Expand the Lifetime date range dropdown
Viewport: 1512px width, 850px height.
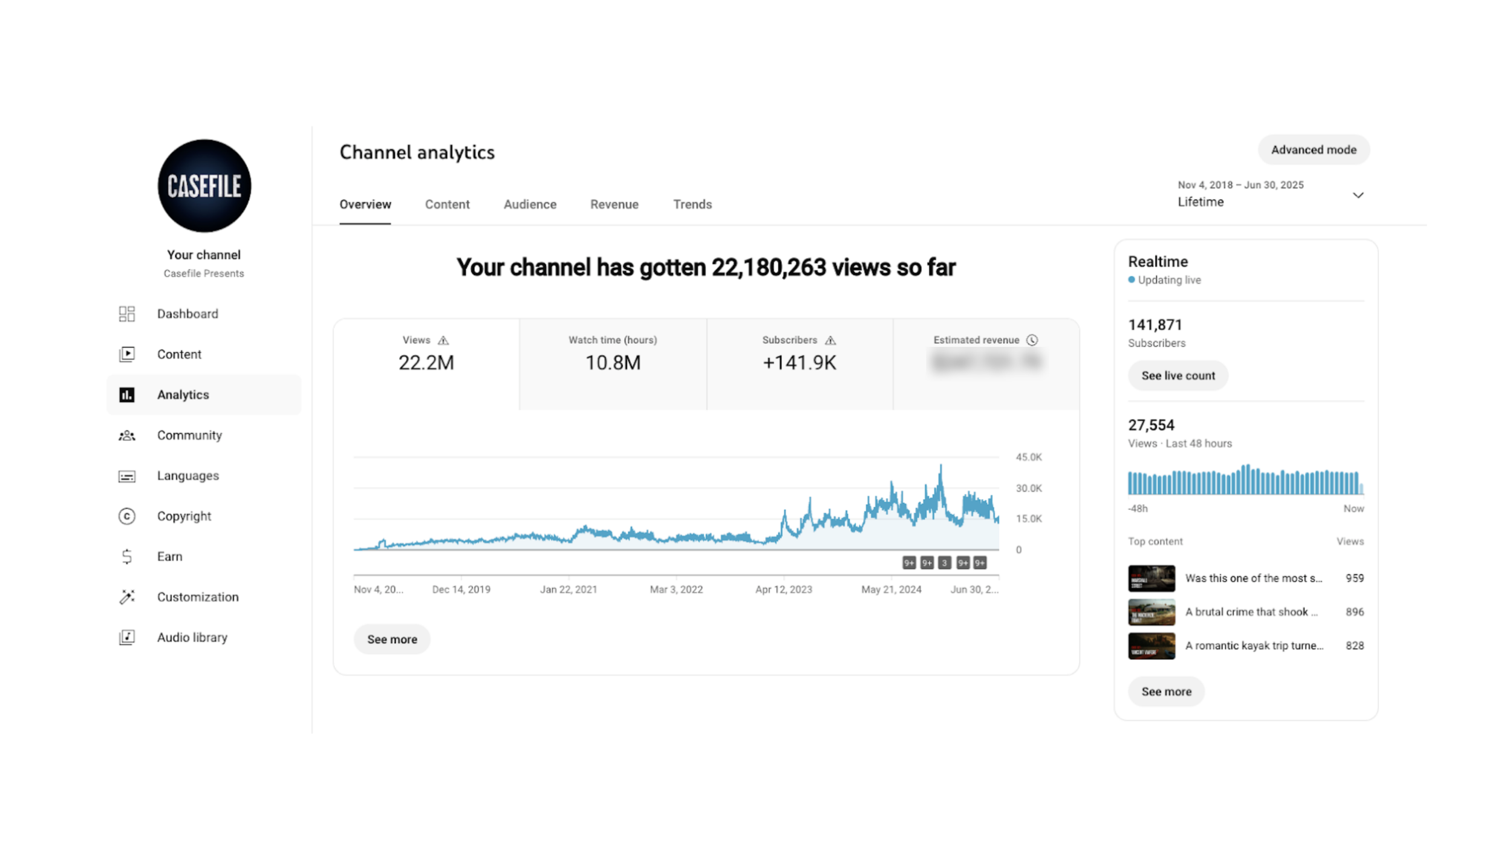1358,195
